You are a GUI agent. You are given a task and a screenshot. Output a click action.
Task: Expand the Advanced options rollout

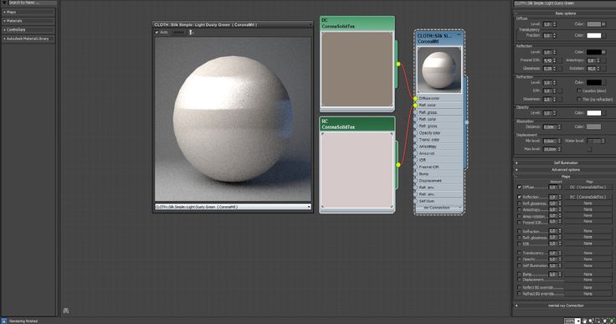(565, 170)
